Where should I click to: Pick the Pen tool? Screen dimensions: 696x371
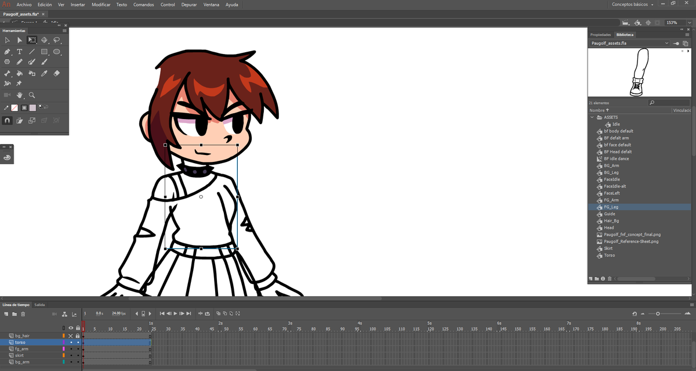[x=7, y=51]
